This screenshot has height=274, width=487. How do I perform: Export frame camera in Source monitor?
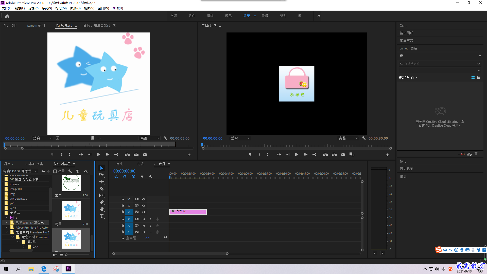pyautogui.click(x=145, y=155)
